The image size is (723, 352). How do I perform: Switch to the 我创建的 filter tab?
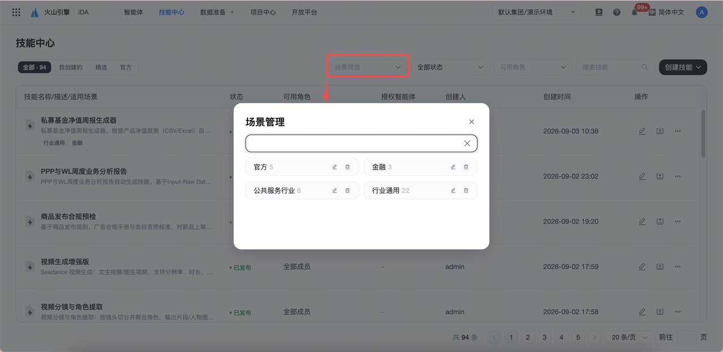[x=71, y=67]
